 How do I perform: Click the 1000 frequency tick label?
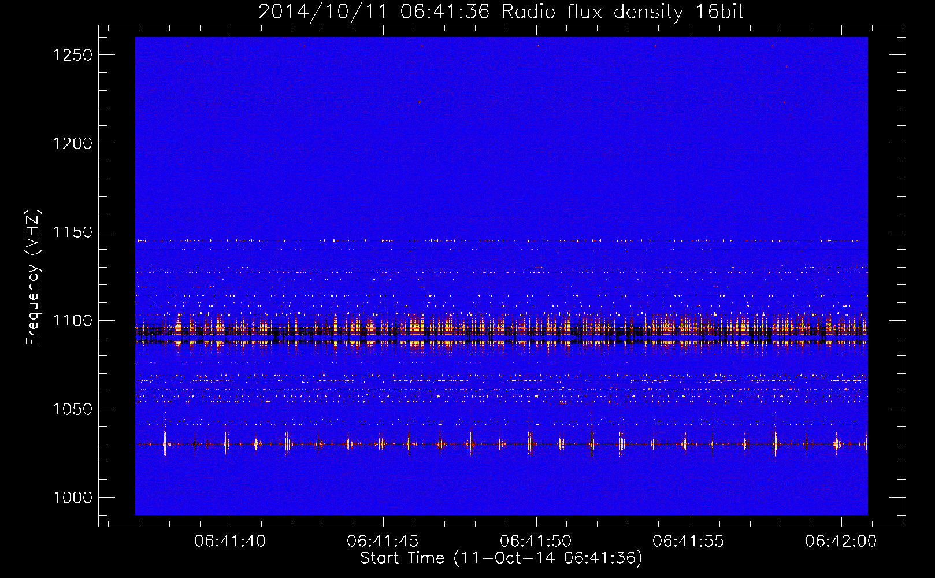(72, 498)
